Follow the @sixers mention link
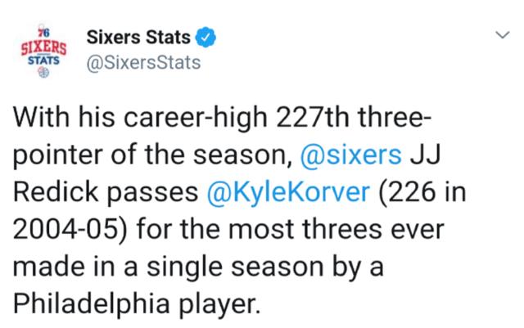This screenshot has width=524, height=328. [x=351, y=155]
